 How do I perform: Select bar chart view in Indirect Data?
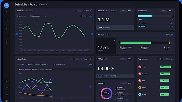pos(77,59)
